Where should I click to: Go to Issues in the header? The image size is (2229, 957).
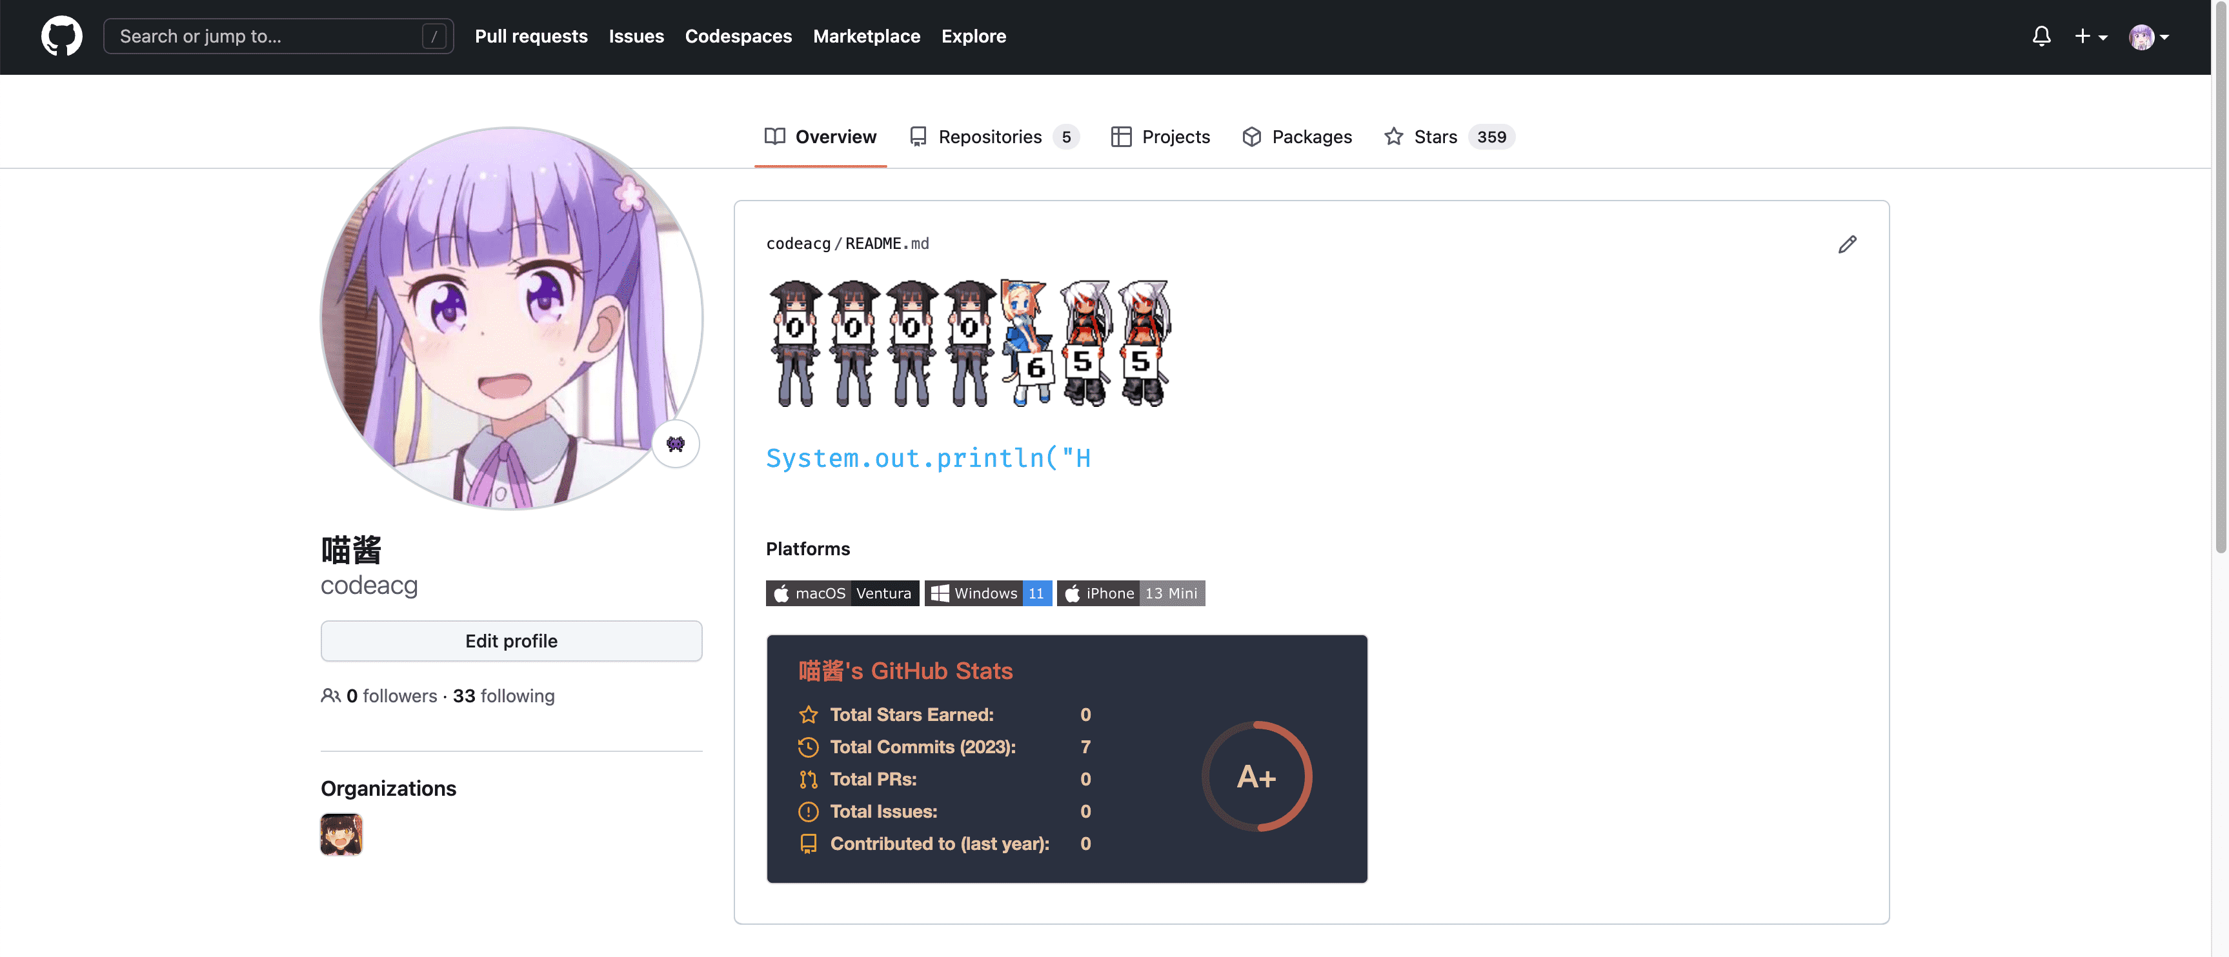click(x=636, y=36)
